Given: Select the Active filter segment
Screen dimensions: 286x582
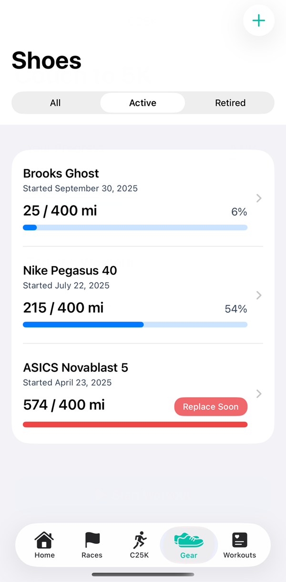Looking at the screenshot, I should [x=143, y=102].
